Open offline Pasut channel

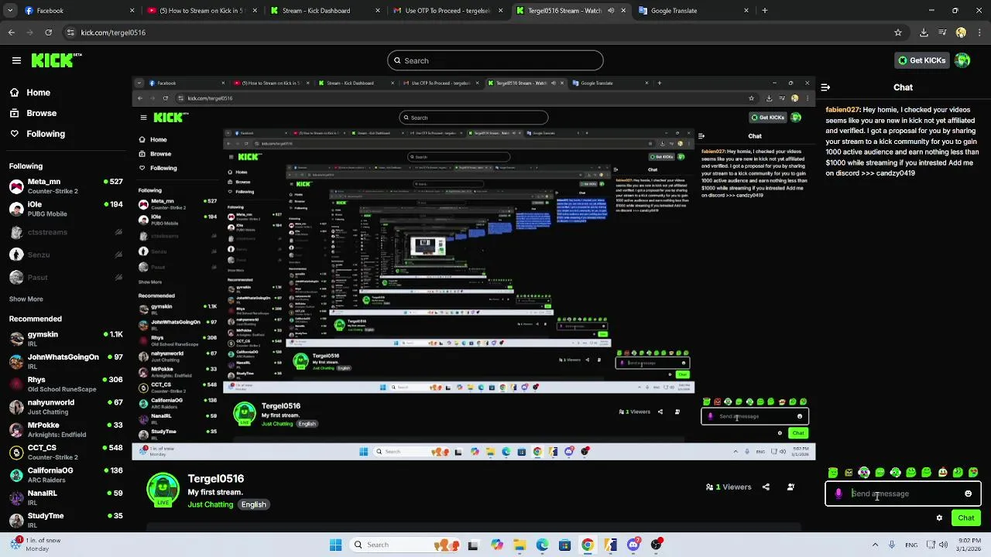[x=66, y=277]
